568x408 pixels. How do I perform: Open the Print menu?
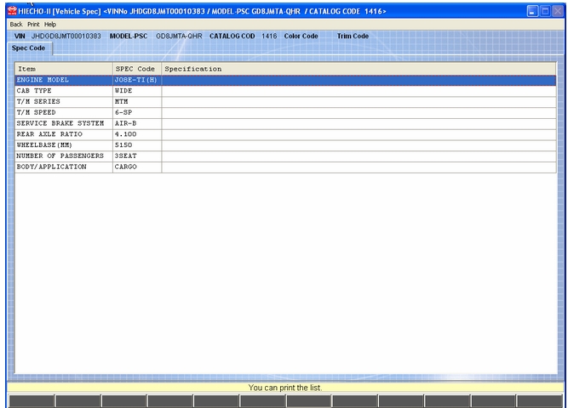click(x=33, y=24)
